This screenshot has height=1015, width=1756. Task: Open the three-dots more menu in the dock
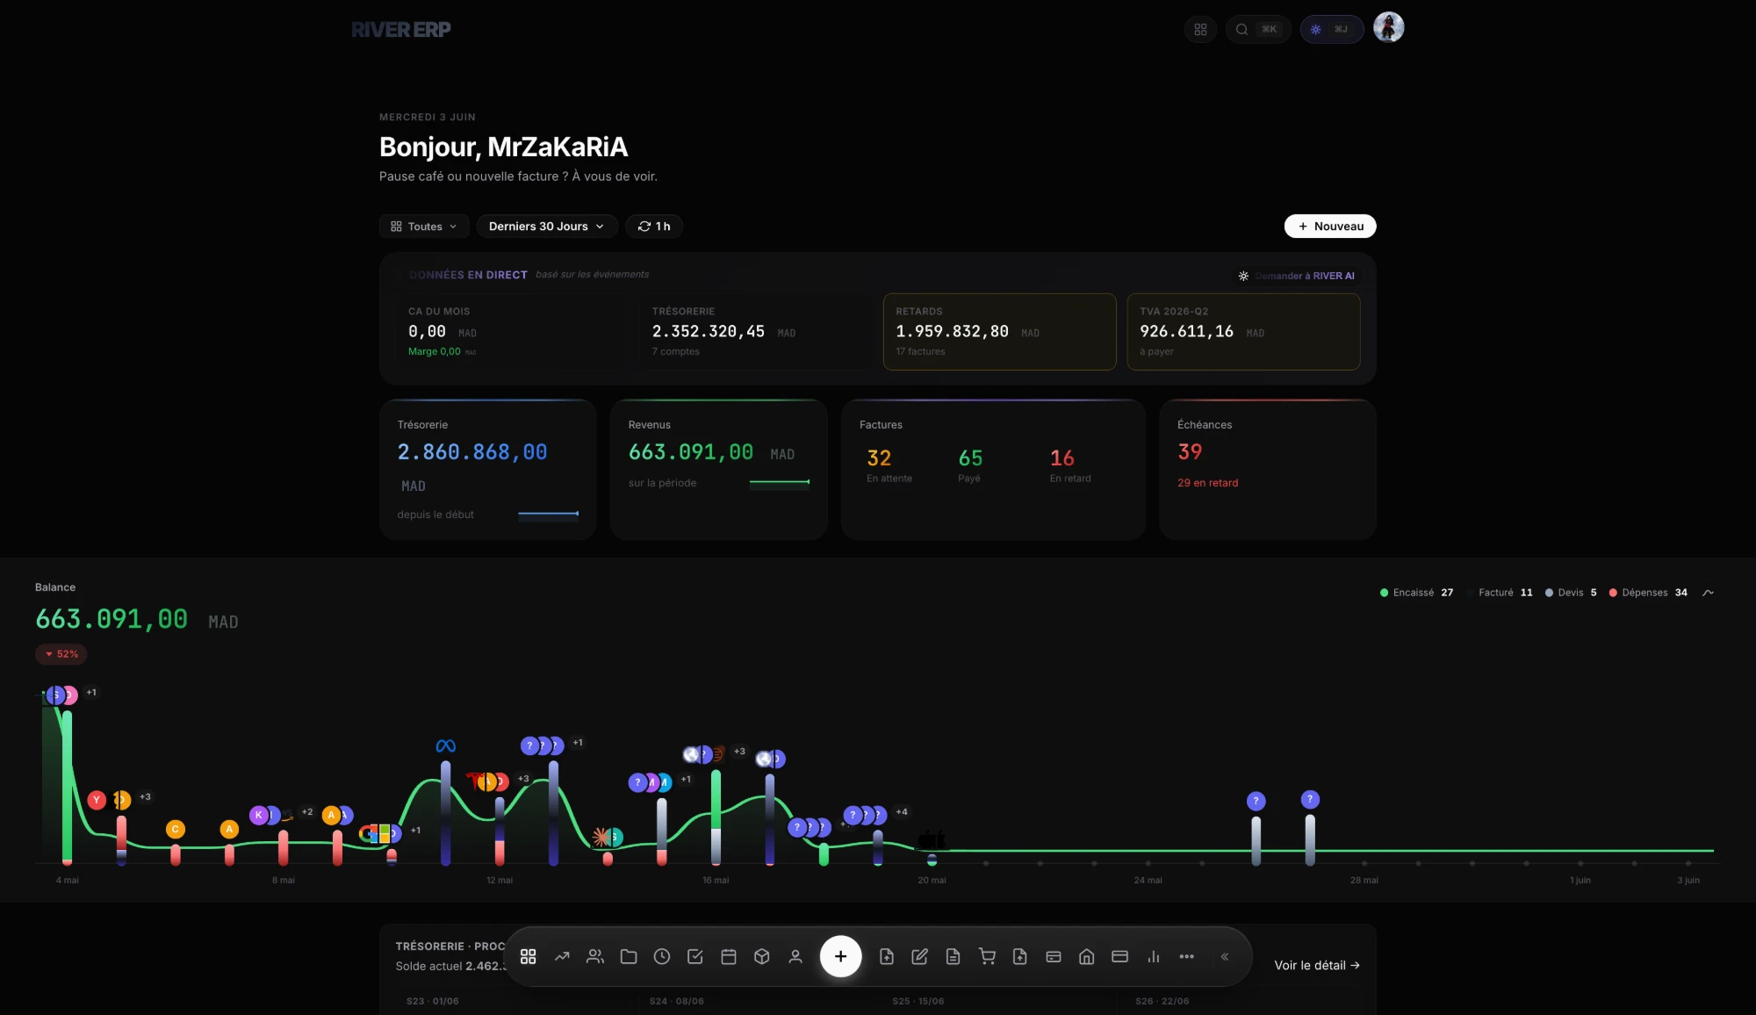(1187, 956)
